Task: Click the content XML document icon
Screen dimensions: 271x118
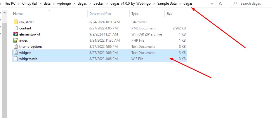Action: (16, 28)
